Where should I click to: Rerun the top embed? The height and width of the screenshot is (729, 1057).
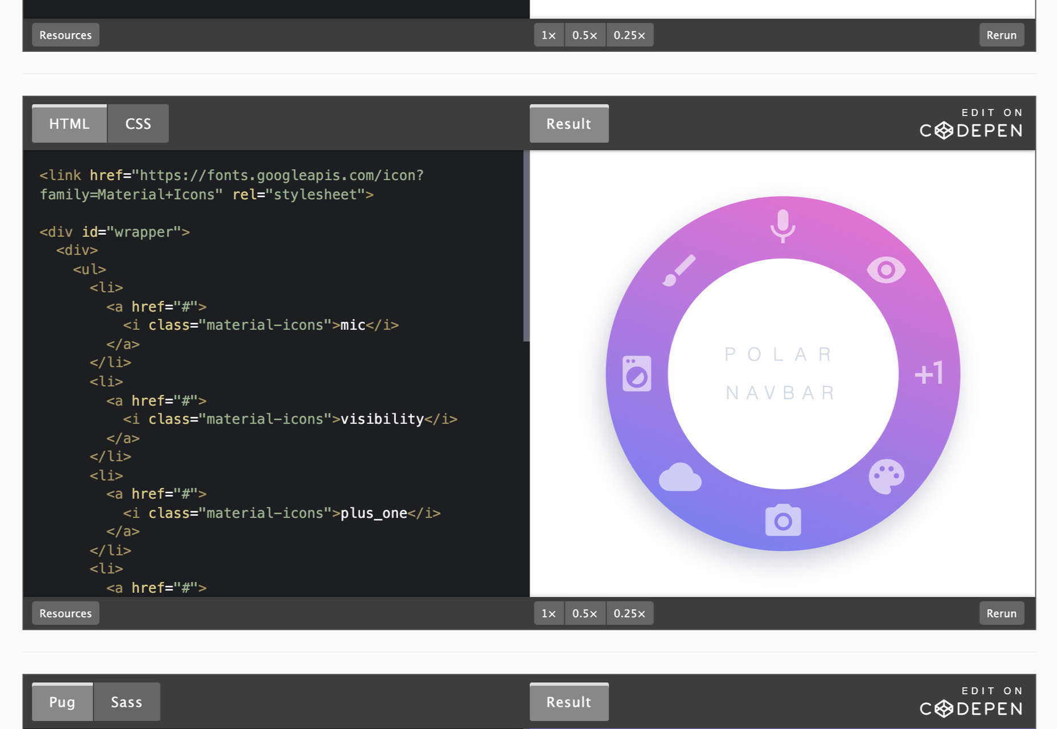tap(1001, 35)
